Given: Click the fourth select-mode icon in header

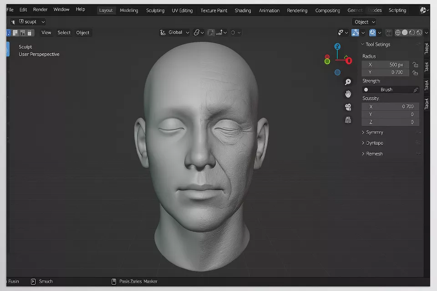Looking at the screenshot, I should [x=30, y=33].
